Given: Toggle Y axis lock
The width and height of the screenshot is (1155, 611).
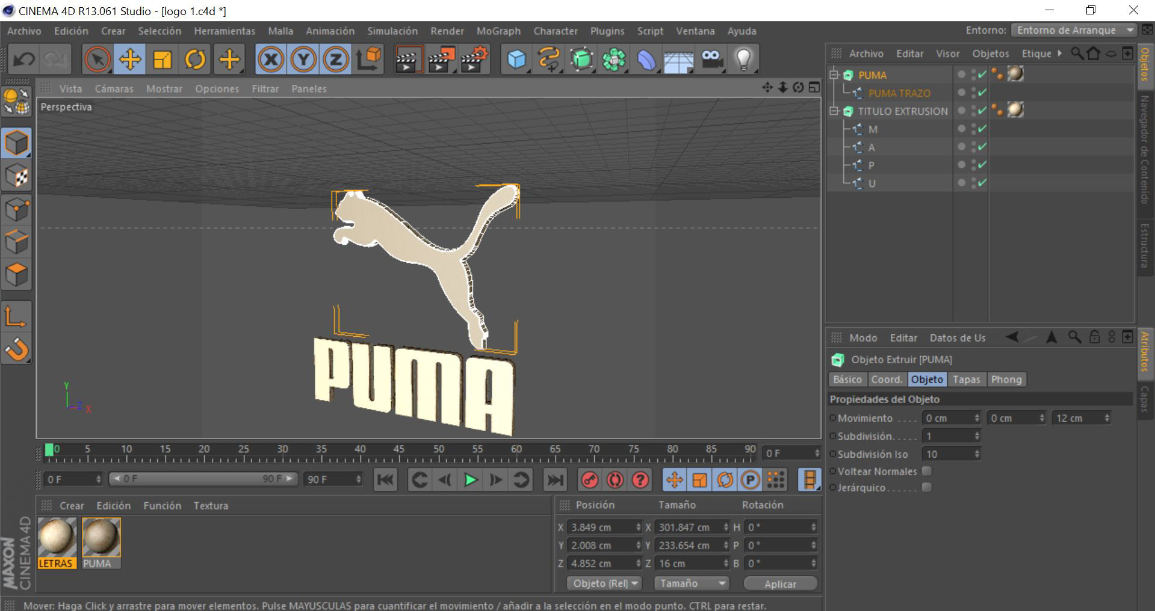Looking at the screenshot, I should 303,60.
